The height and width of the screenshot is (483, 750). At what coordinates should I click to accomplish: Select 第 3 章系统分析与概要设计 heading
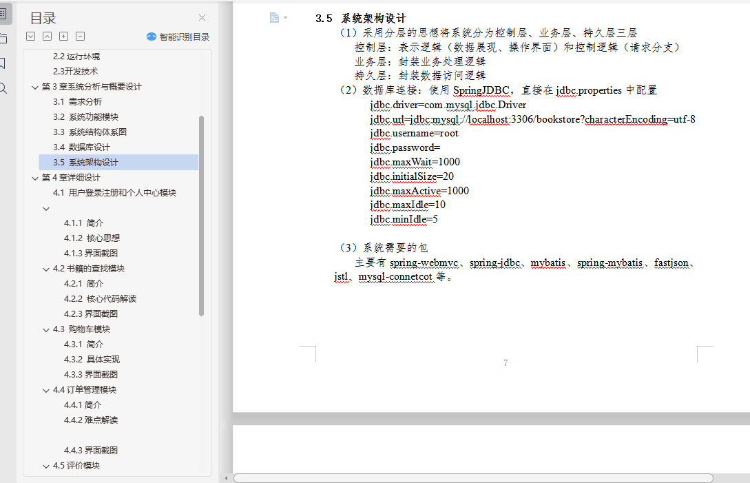[x=92, y=87]
